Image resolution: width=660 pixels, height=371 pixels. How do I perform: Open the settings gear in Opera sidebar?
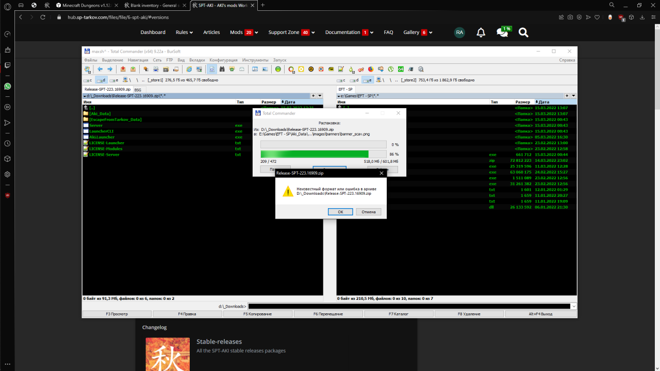tap(7, 174)
